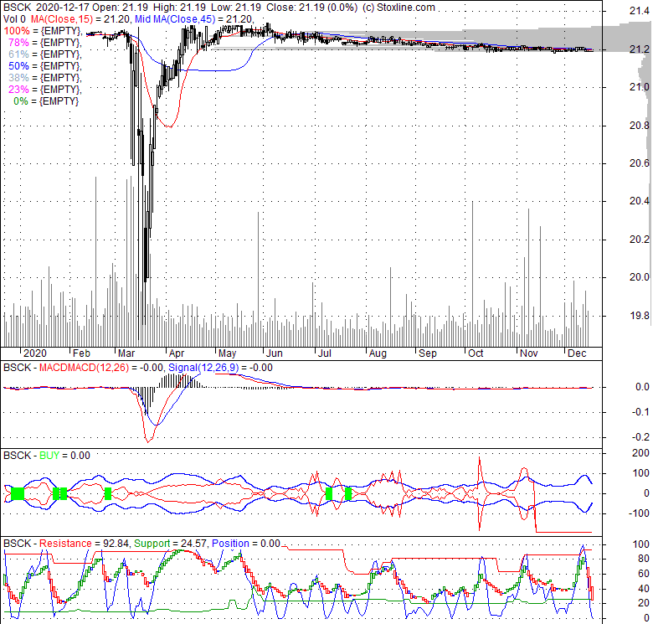
Task: Click the BSCK ticker symbol in header
Action: click(x=17, y=8)
